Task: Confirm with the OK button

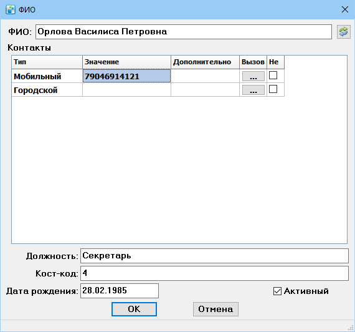Action: [134, 309]
